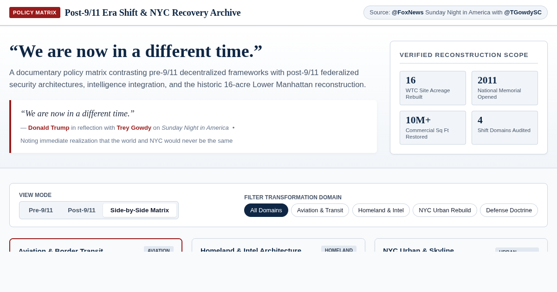Click the Donald Trump name in attribution
Image resolution: width=557 pixels, height=292 pixels.
[49, 128]
